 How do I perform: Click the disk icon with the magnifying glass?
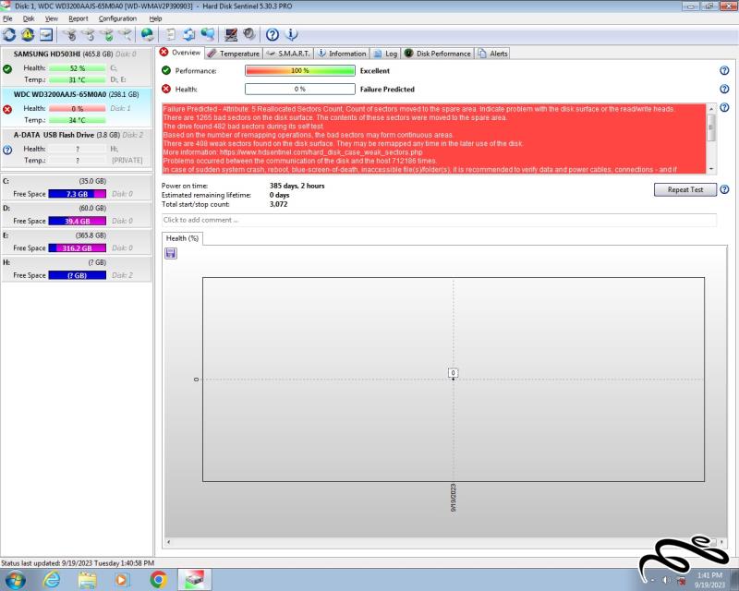click(125, 34)
